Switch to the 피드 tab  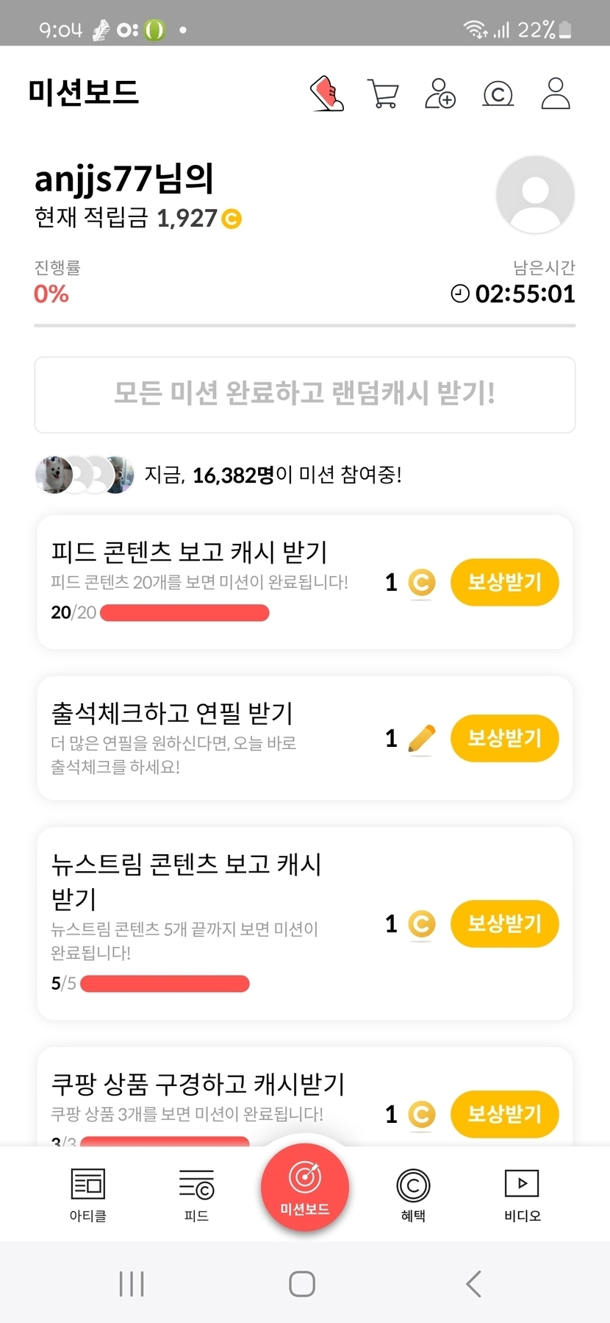tap(196, 1193)
